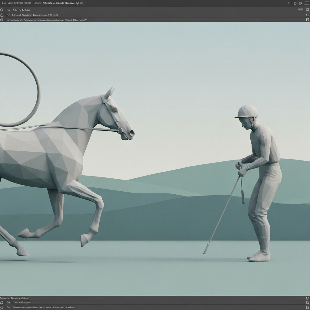Expand the square icon ending the last bottom row
Image resolution: width=310 pixels, height=310 pixels.
click(x=308, y=308)
